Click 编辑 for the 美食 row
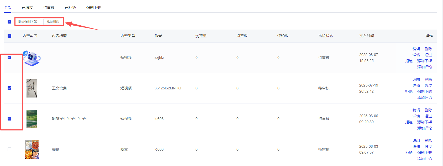 pyautogui.click(x=416, y=141)
